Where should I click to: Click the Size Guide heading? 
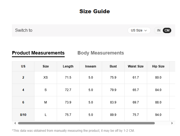click(x=95, y=11)
